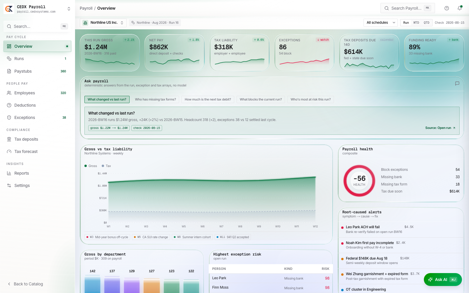The height and width of the screenshot is (293, 469).
Task: Click the W3 Mid-year bonus off-cycle marker
Action: coord(108,237)
